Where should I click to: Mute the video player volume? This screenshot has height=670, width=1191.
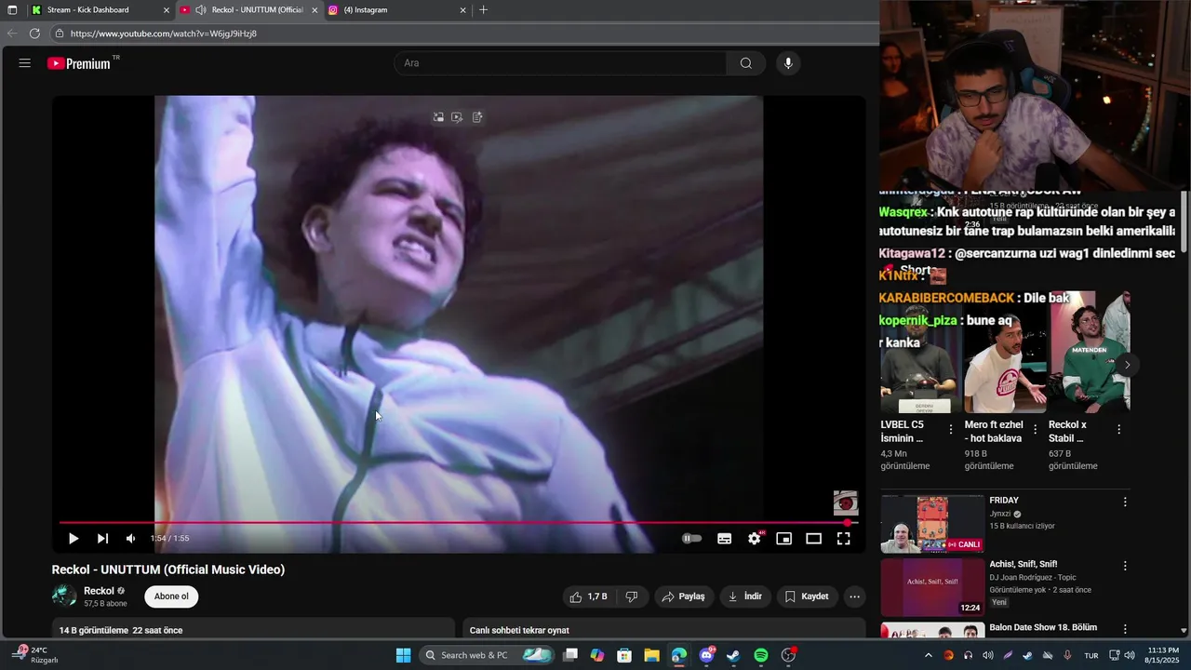tap(130, 539)
